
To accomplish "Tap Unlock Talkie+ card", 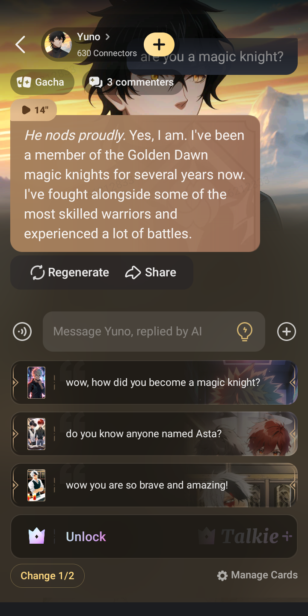I will 154,536.
